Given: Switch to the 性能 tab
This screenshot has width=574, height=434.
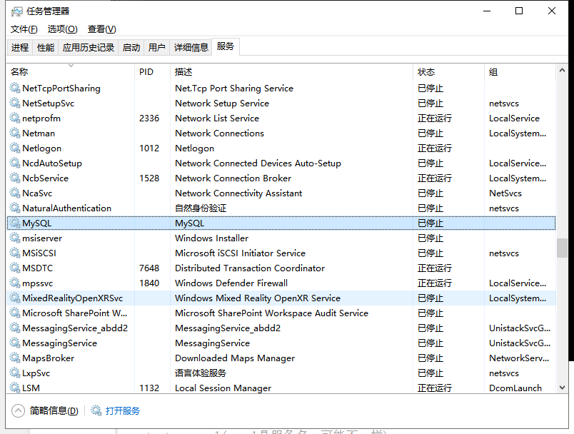Looking at the screenshot, I should click(x=45, y=46).
